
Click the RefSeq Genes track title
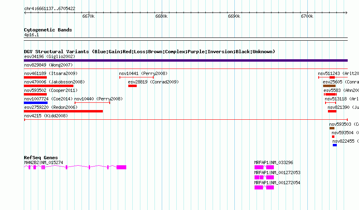(41, 158)
